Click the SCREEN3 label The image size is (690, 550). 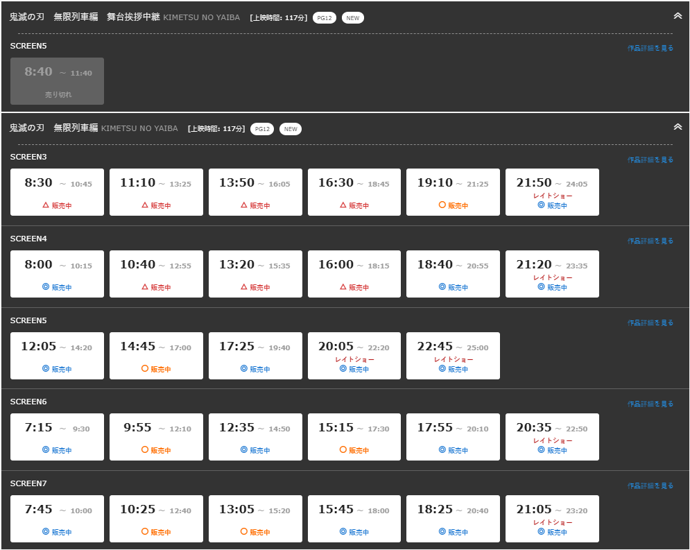coord(28,157)
